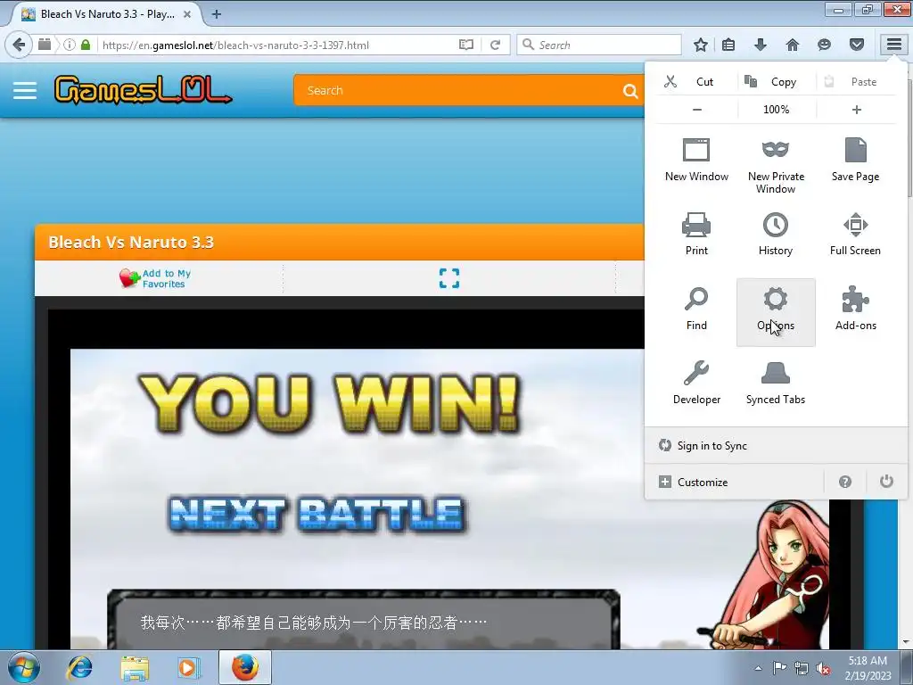Toggle Reader View in address bar
Image resolution: width=913 pixels, height=685 pixels.
coord(466,45)
